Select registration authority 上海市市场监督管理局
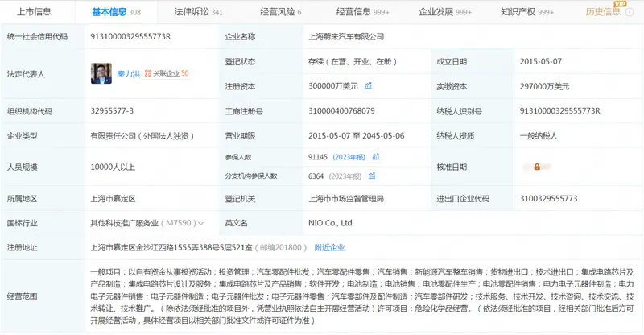Screen dimensions: 644x335 [x=346, y=199]
